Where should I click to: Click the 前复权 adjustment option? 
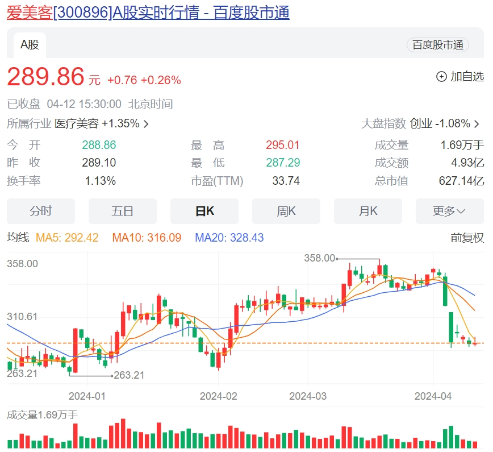pyautogui.click(x=467, y=238)
